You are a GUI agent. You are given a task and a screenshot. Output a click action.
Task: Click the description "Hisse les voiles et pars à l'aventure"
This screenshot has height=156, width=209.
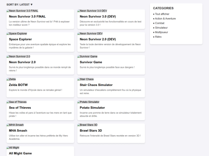coord(40,114)
